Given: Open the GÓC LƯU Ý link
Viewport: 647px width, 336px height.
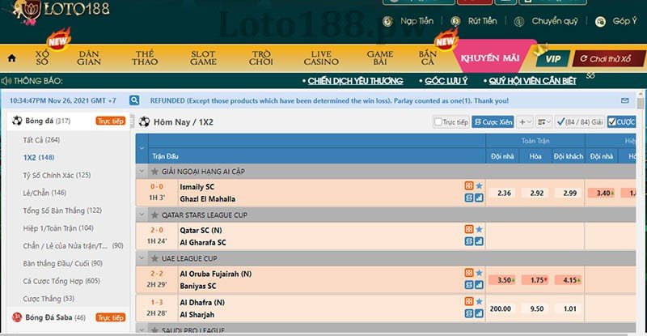Looking at the screenshot, I should pyautogui.click(x=446, y=81).
